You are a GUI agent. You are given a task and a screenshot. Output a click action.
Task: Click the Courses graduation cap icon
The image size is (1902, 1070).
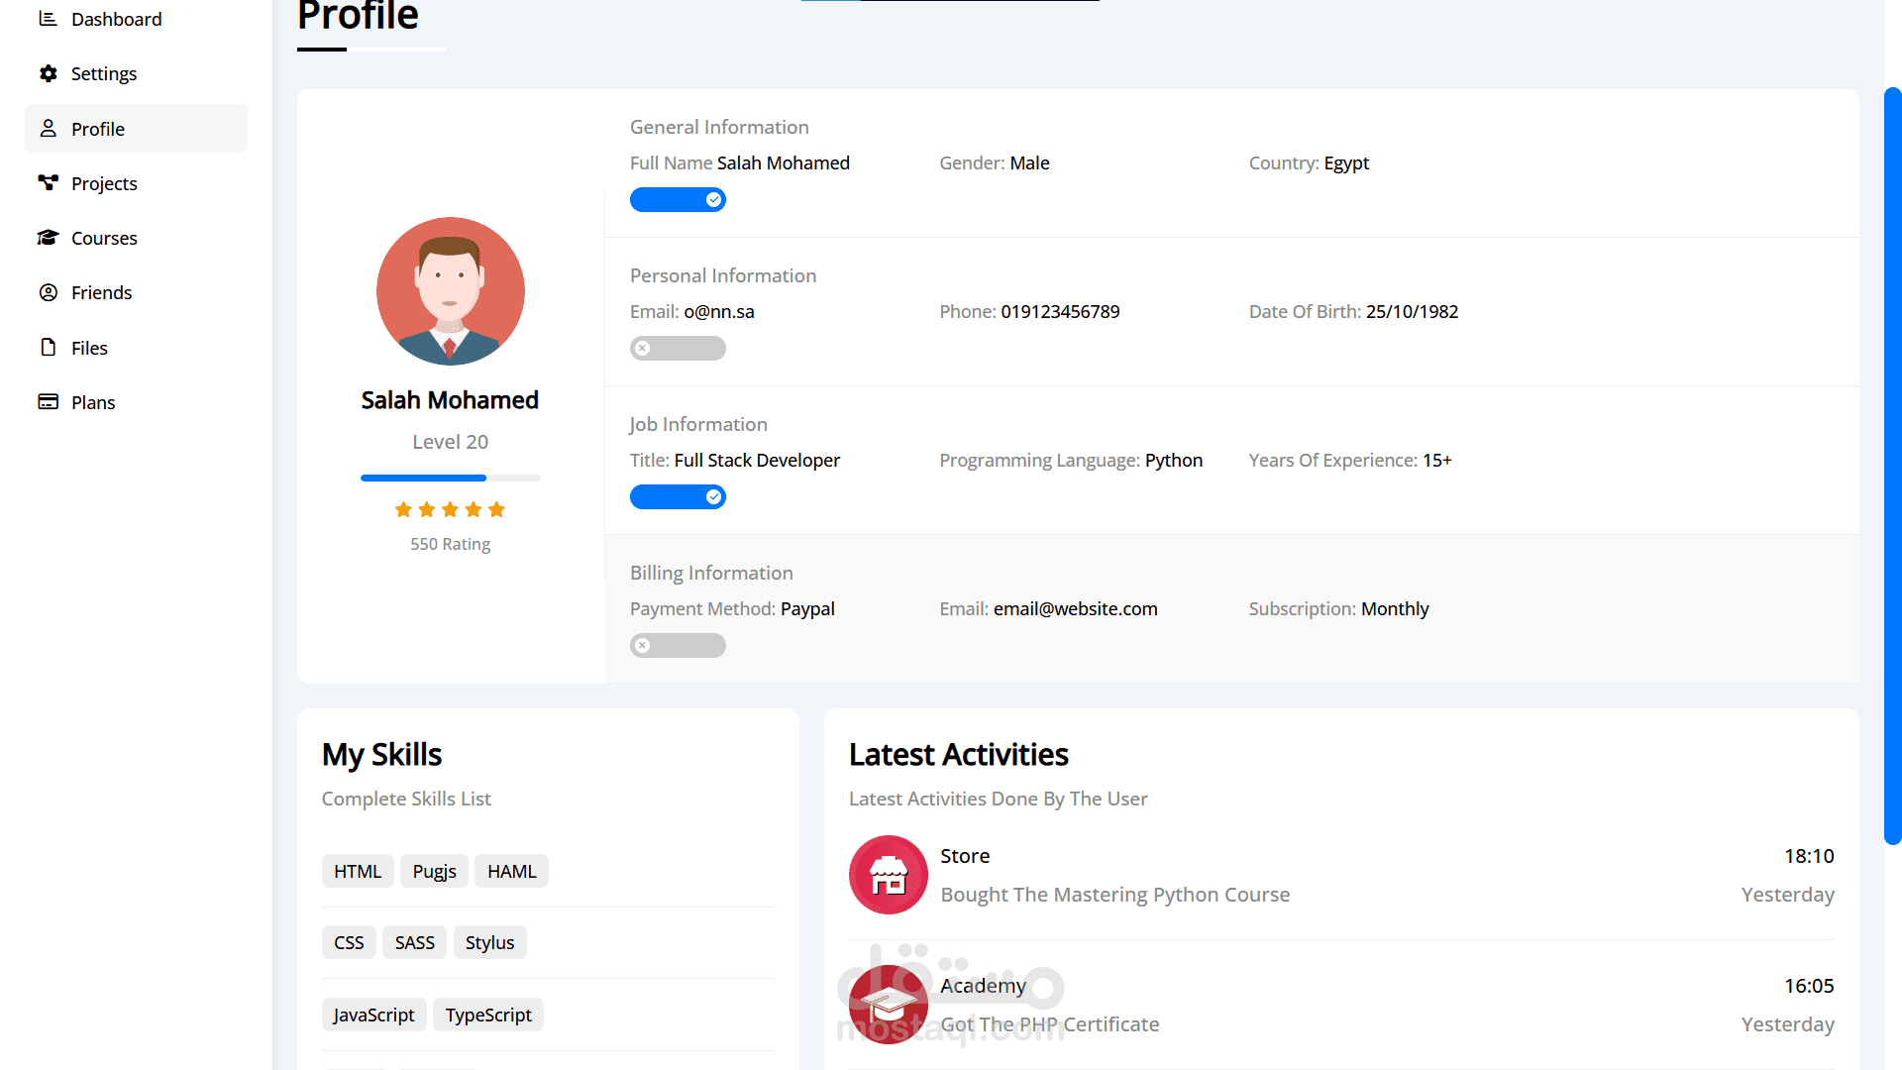[x=48, y=238]
